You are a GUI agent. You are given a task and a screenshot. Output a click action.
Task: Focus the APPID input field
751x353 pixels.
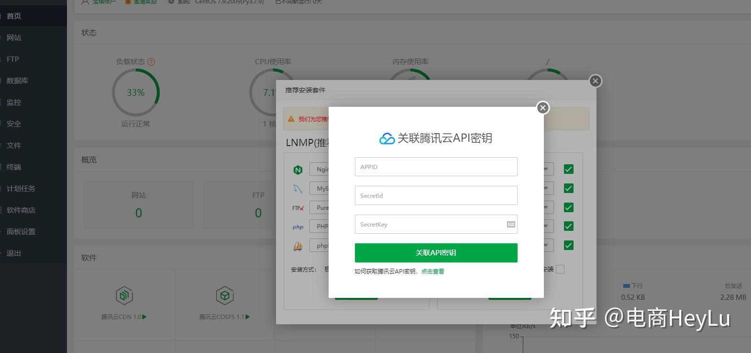coord(436,167)
